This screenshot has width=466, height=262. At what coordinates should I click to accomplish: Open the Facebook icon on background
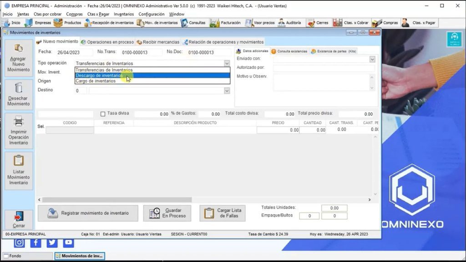click(x=35, y=242)
